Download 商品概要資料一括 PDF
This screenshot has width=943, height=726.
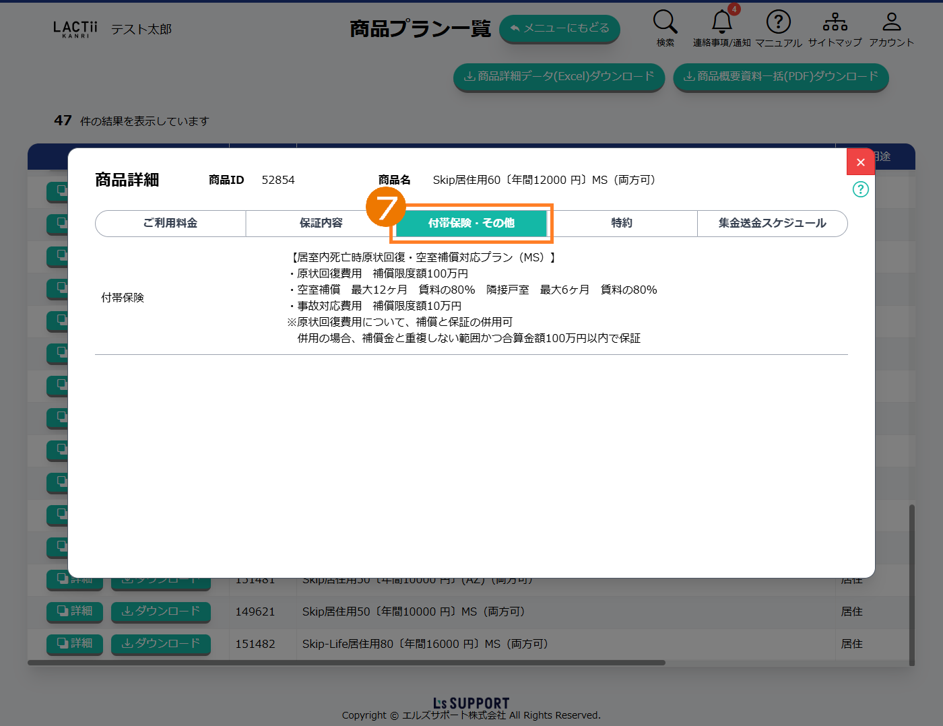pyautogui.click(x=781, y=77)
